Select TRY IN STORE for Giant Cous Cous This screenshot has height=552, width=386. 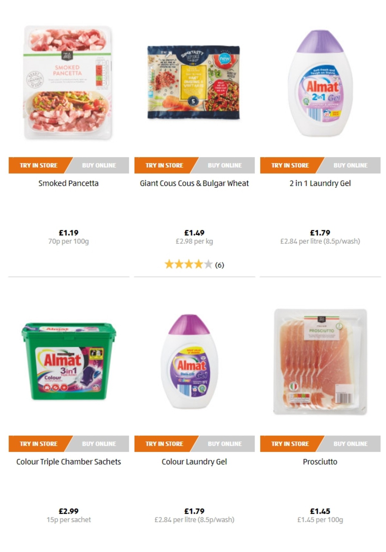click(164, 165)
